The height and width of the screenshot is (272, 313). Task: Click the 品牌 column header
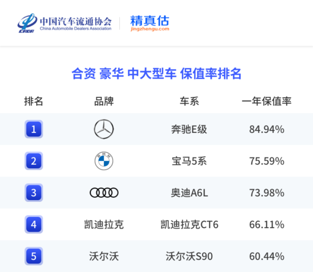click(x=104, y=101)
